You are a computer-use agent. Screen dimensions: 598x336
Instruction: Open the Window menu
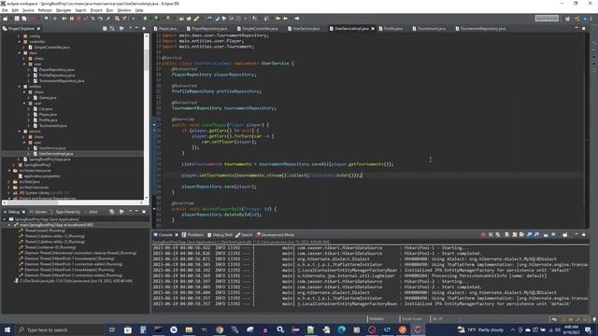pos(124,10)
